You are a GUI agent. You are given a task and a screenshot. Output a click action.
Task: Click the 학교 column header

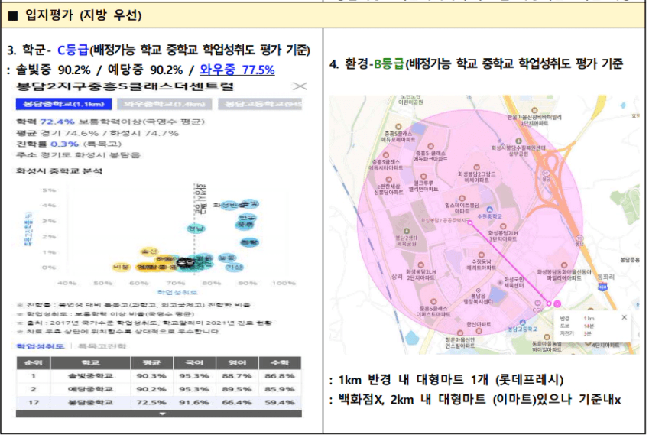coord(91,362)
